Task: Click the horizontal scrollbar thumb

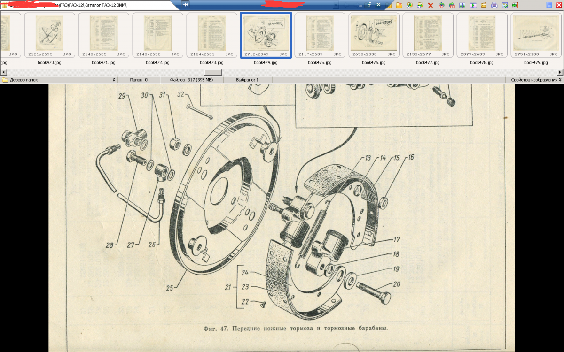Action: [212, 72]
